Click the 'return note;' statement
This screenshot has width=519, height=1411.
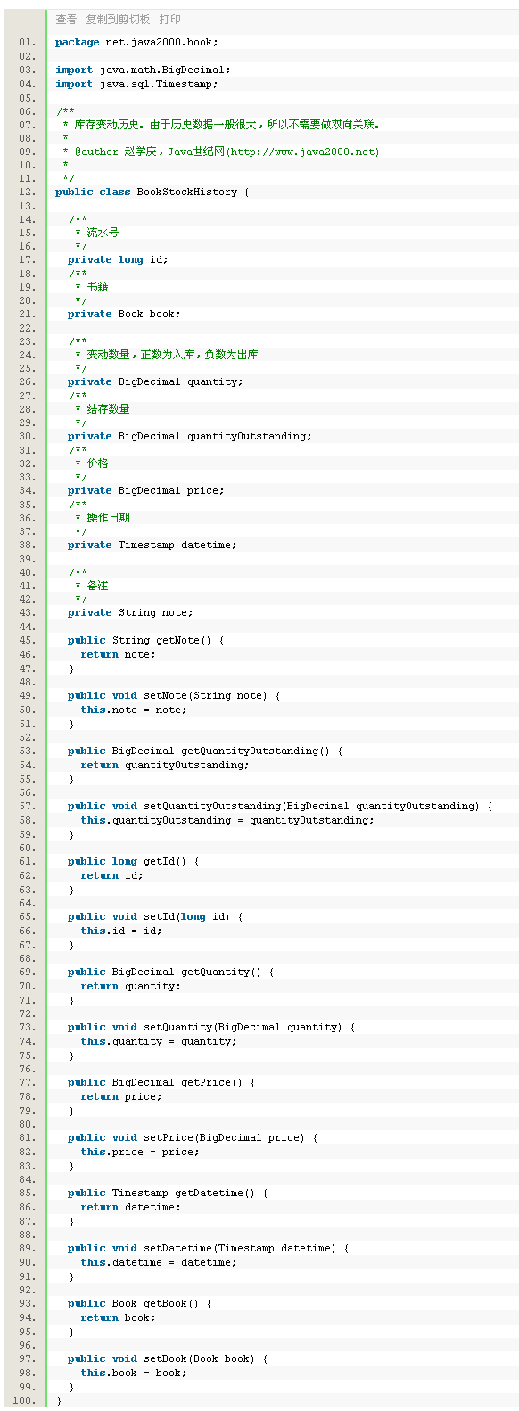click(118, 654)
